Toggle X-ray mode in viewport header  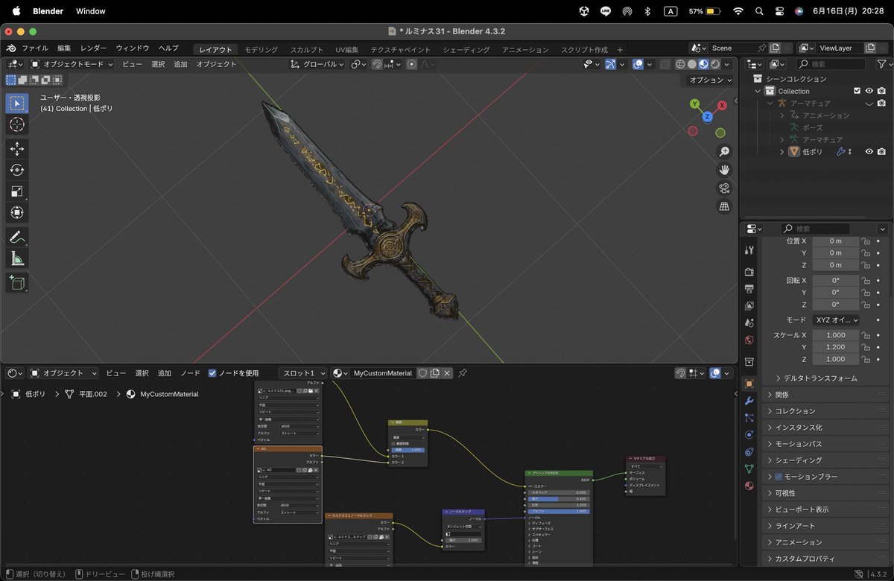(x=665, y=64)
